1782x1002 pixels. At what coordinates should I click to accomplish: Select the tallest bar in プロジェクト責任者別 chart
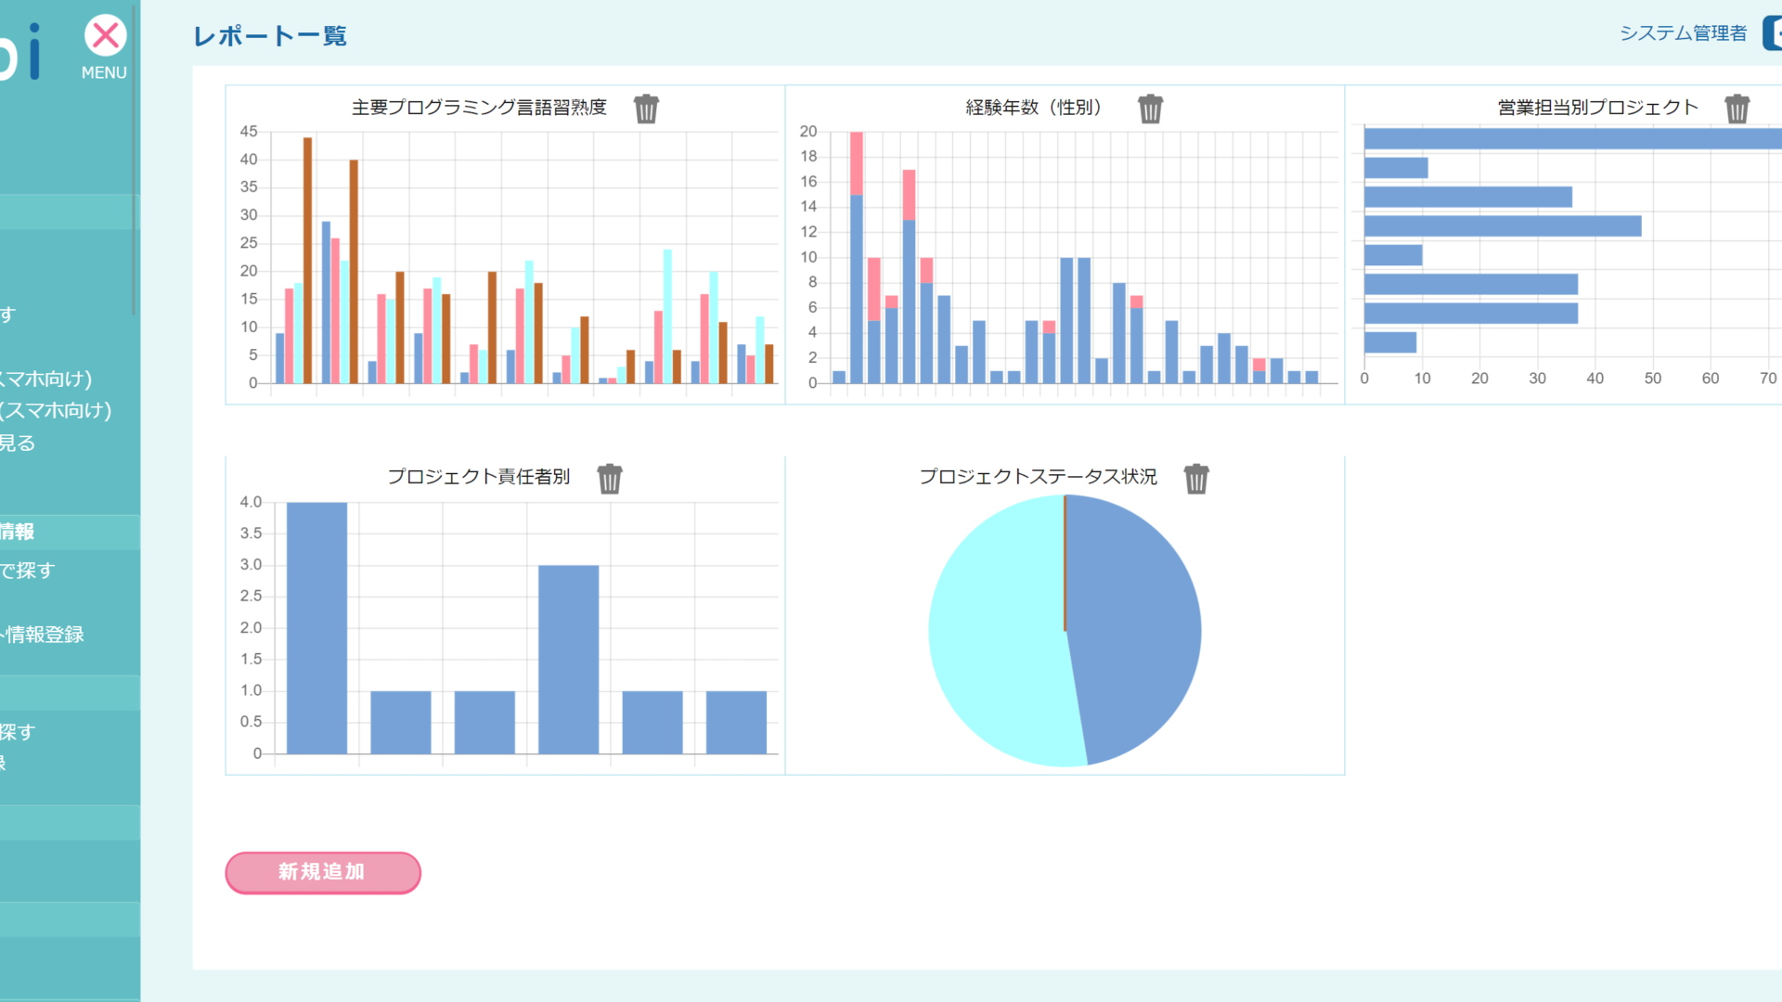tap(316, 627)
